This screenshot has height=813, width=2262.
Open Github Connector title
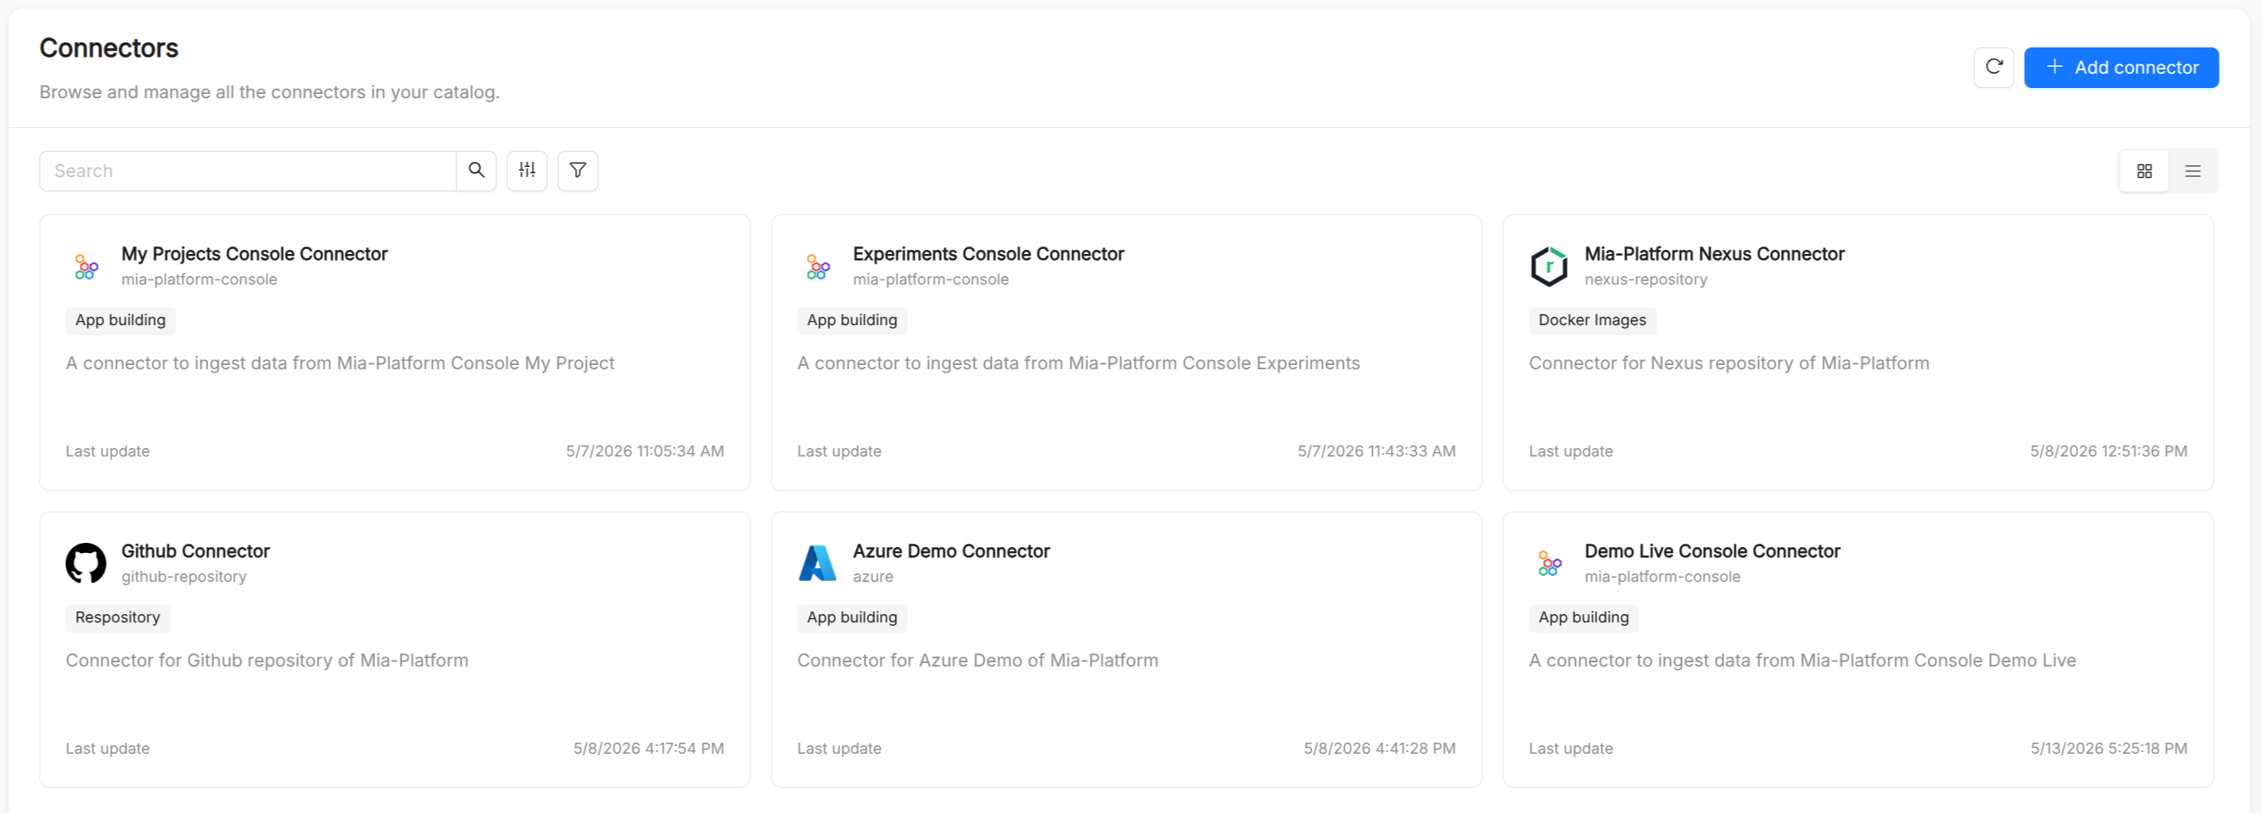click(x=195, y=551)
